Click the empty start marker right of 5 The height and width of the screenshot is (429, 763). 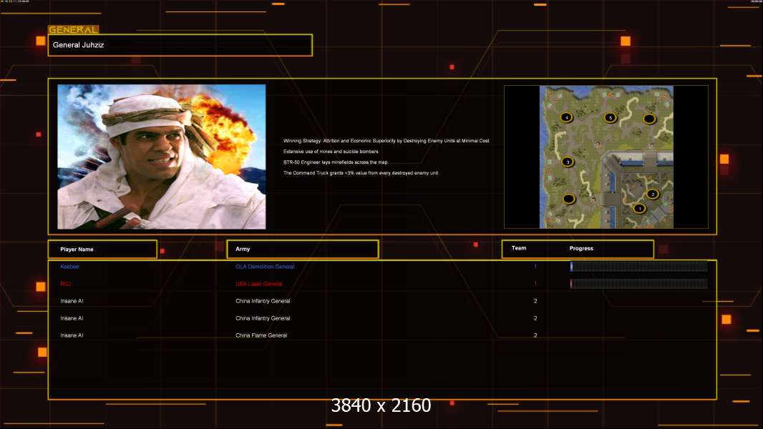click(650, 119)
